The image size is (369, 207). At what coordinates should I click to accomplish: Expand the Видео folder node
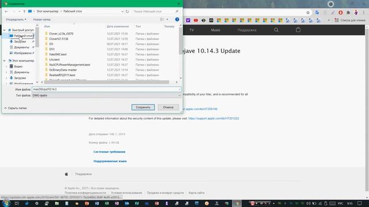(x=6, y=67)
